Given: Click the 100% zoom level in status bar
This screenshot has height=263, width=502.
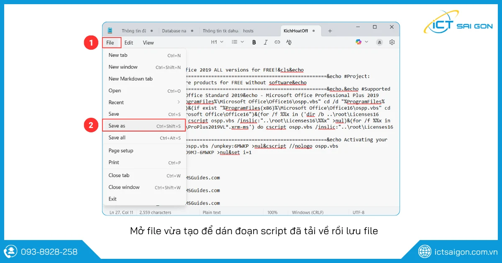Looking at the screenshot, I should pyautogui.click(x=272, y=212).
